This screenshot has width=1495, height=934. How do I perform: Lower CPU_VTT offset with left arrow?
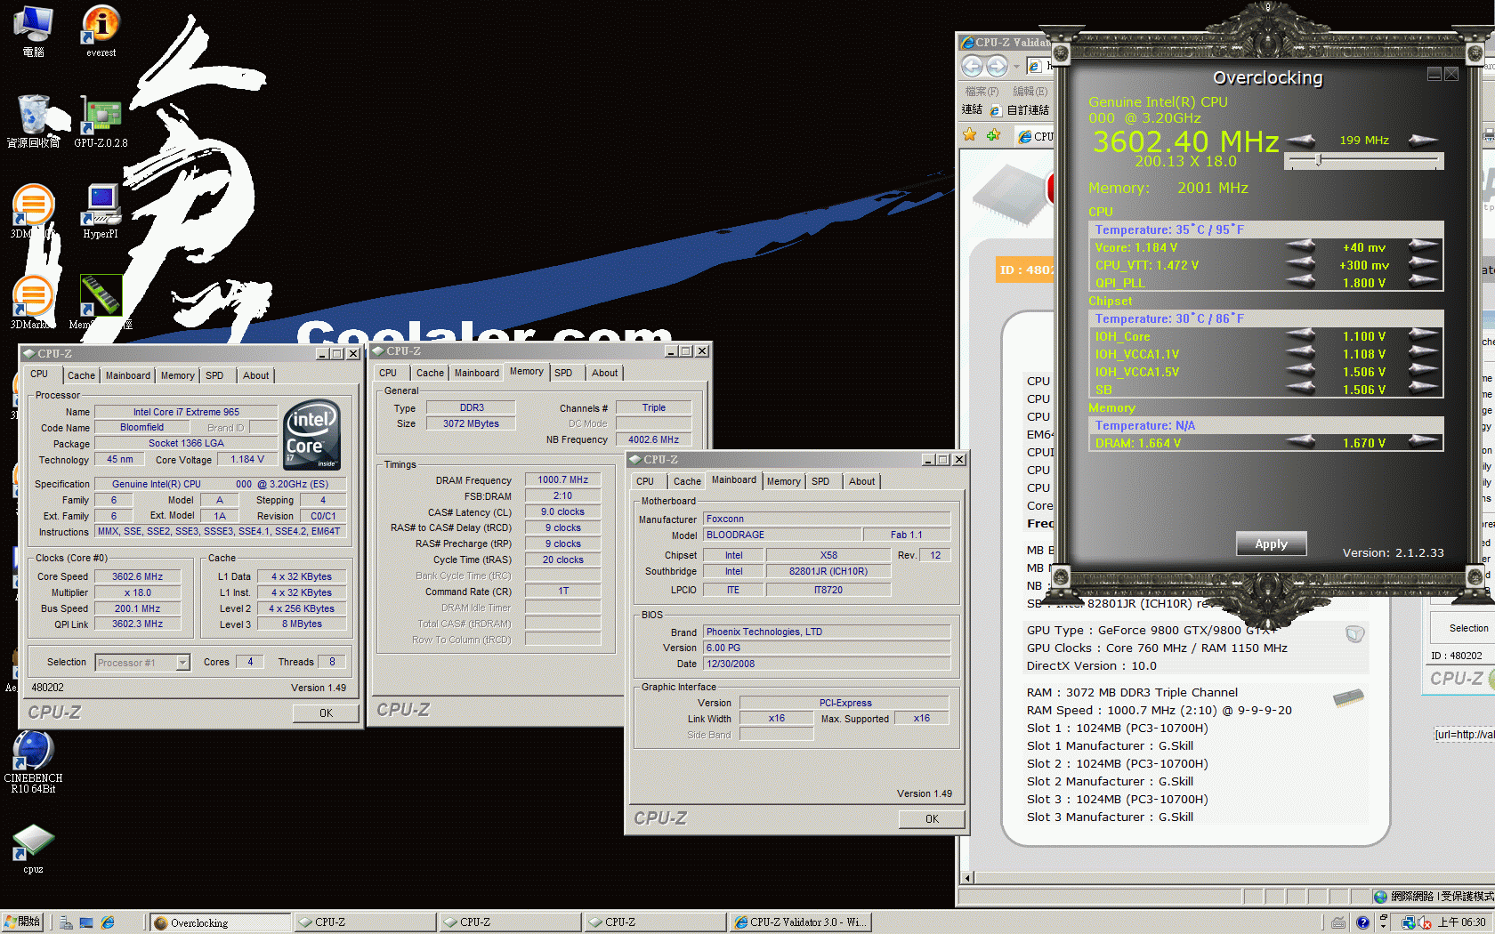(x=1301, y=264)
